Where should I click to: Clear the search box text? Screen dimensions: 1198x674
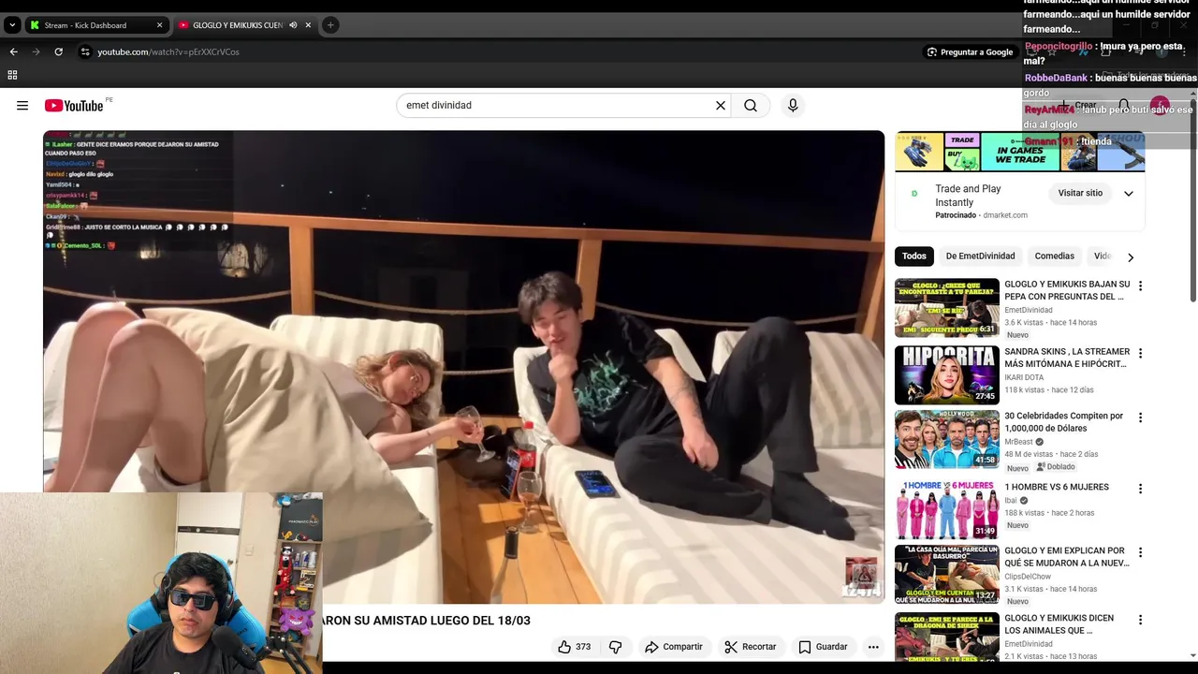pos(721,106)
